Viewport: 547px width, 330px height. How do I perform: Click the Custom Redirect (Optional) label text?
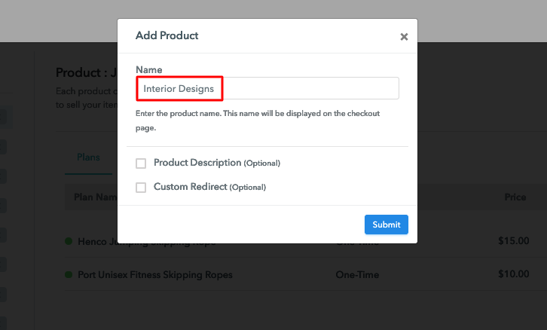pos(209,187)
